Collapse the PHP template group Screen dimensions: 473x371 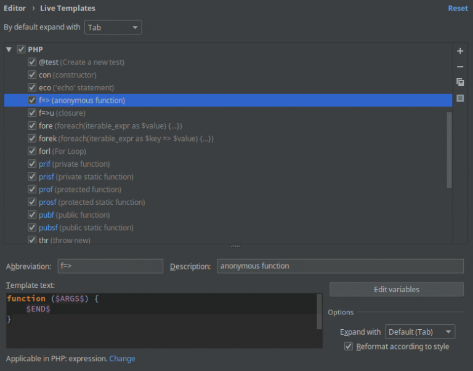(9, 49)
